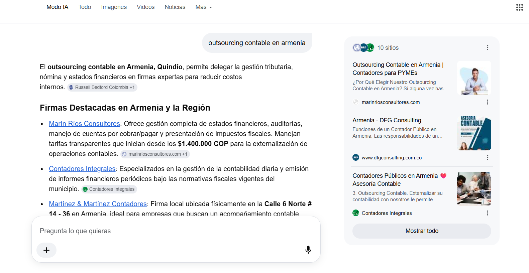Click the marinriosconsultores.com site name in sidebar
Screen dimensions: 529x273
tap(391, 102)
